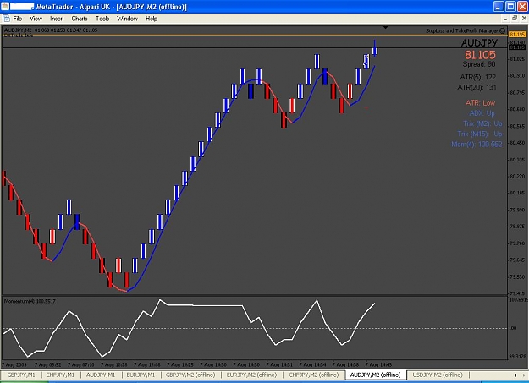
Task: Click the latest blue candle at chart top
Action: [374, 48]
